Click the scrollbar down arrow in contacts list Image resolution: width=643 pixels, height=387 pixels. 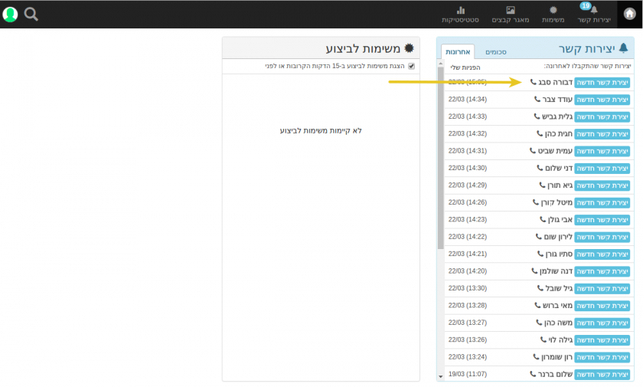tap(440, 376)
